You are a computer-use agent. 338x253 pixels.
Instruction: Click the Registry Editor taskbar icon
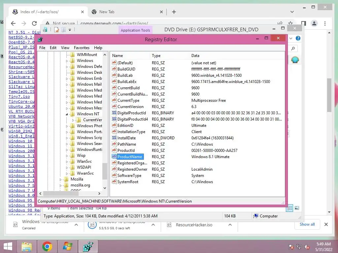coord(88,246)
